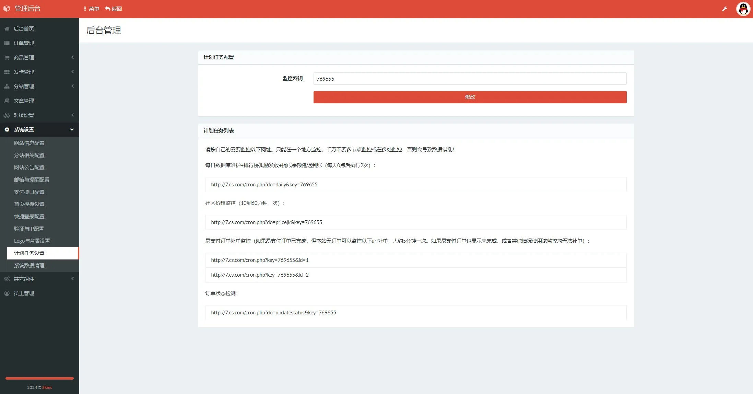This screenshot has width=753, height=394.
Task: Click the sitemap icon for 分站管理
Action: pyautogui.click(x=7, y=86)
